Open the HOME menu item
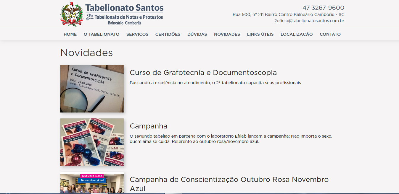This screenshot has width=399, height=194. 70,34
